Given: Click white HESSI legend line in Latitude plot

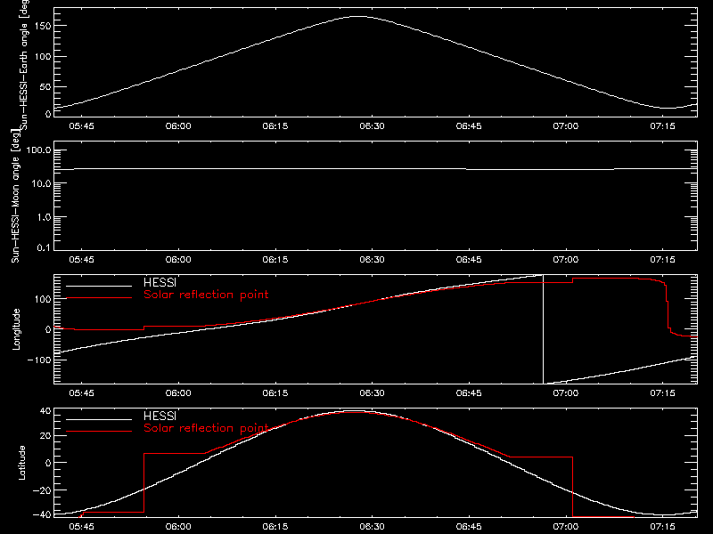Looking at the screenshot, I should pyautogui.click(x=99, y=419).
